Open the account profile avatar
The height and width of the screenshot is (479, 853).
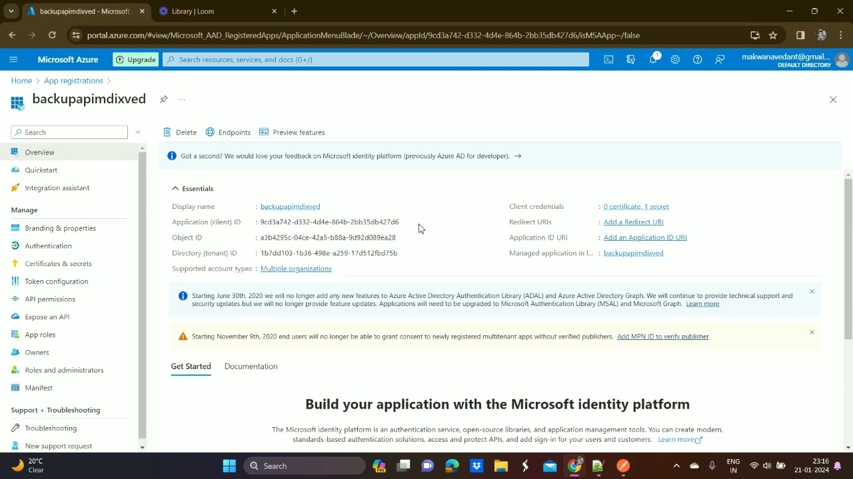point(842,60)
